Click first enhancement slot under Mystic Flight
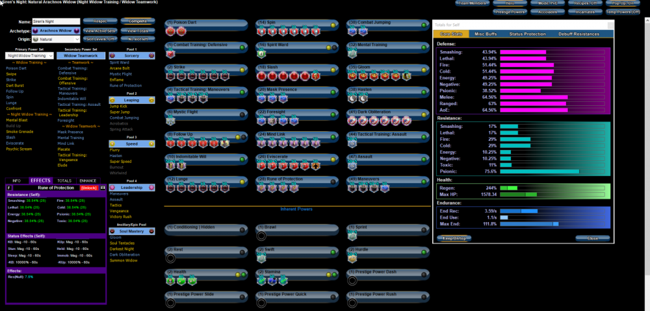 (171, 121)
